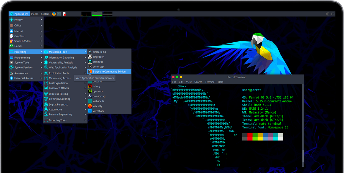Image resolution: width=344 pixels, height=173 pixels.
Task: Expand the System Services submenu
Action: tap(26, 68)
